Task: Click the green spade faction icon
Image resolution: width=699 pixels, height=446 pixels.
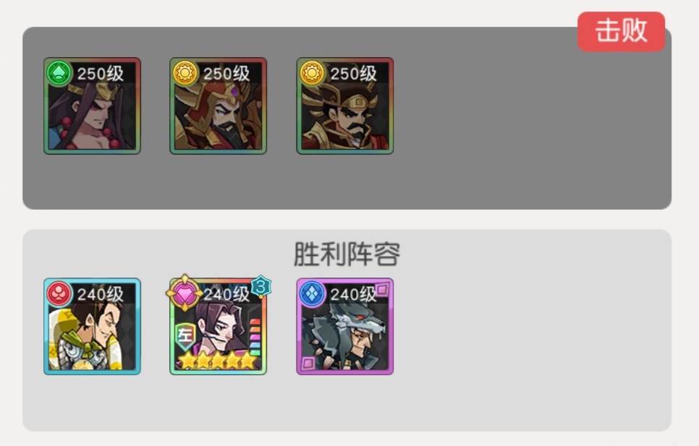Action: point(59,72)
